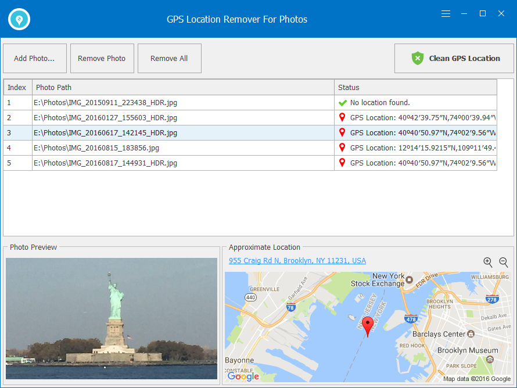Select photo IMG_20160815_183856.jpg in the list
This screenshot has height=388, width=517.
click(x=96, y=148)
